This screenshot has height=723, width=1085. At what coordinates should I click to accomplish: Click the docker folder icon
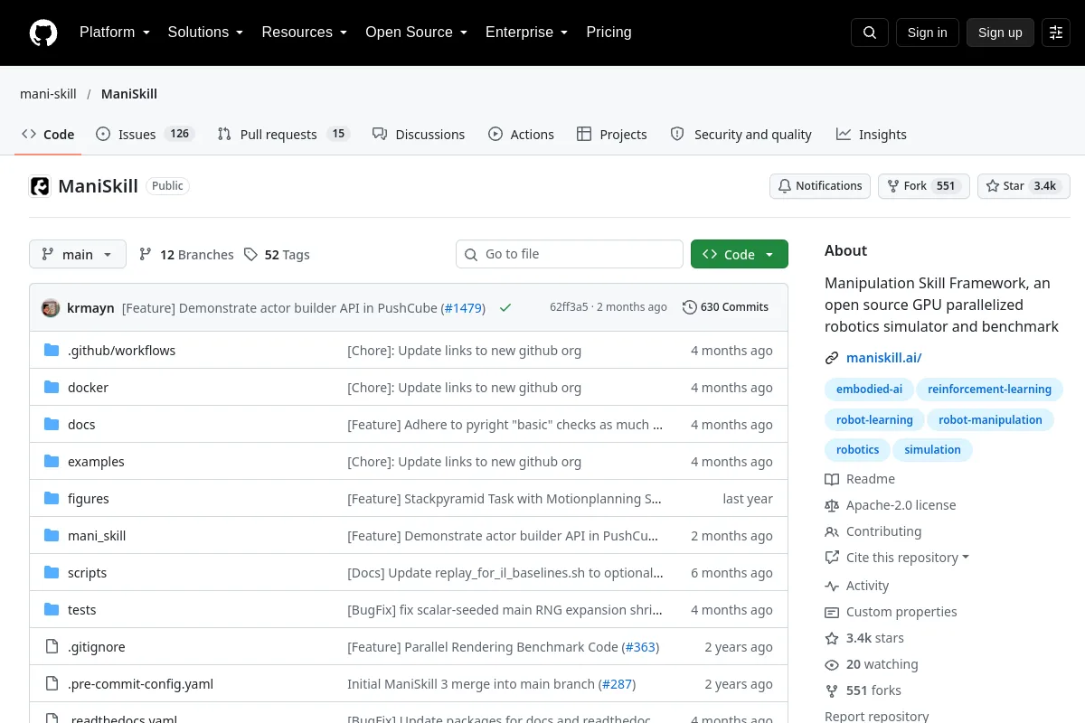(52, 388)
